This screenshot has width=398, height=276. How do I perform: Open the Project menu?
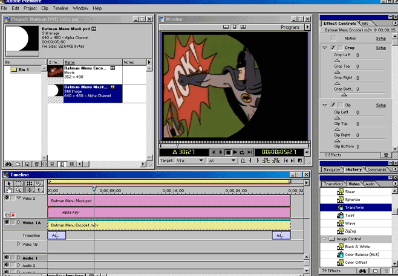coord(30,8)
